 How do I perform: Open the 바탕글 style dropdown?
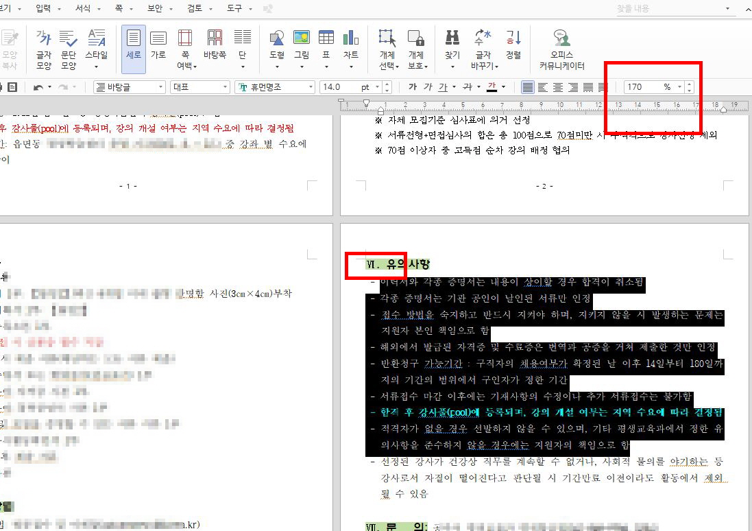(x=130, y=87)
